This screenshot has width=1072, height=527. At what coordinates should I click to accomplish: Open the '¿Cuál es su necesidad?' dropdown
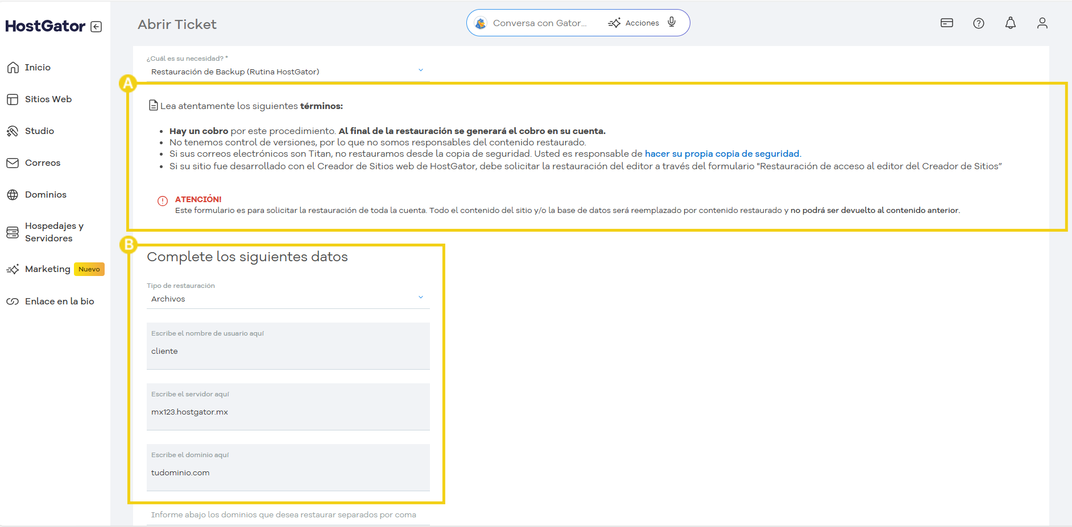point(421,69)
